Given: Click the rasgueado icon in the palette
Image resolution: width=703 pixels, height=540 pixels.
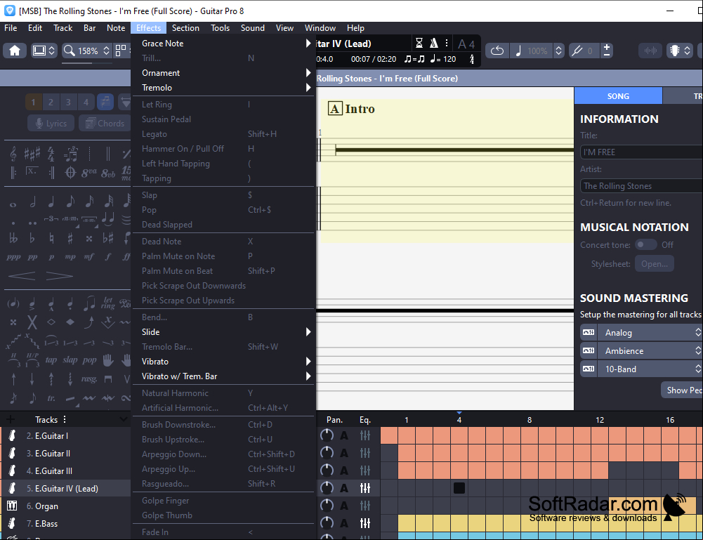Looking at the screenshot, I should [x=88, y=379].
